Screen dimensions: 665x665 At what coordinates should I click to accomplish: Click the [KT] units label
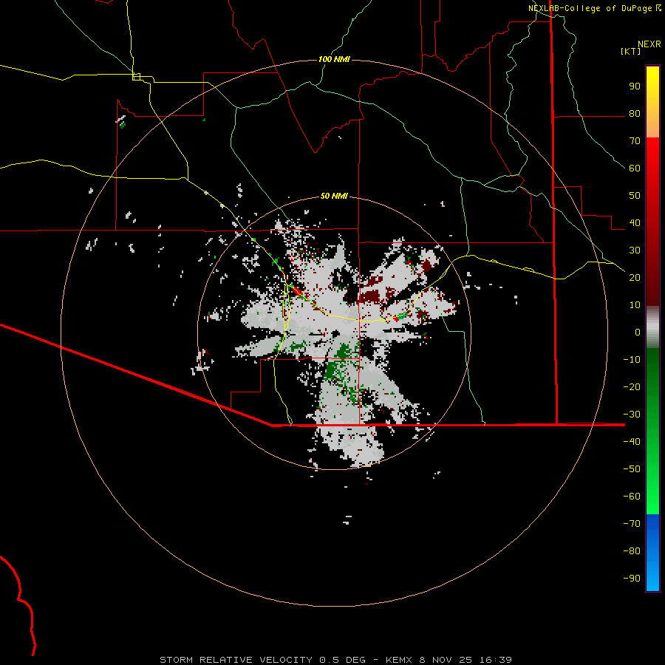pos(630,51)
